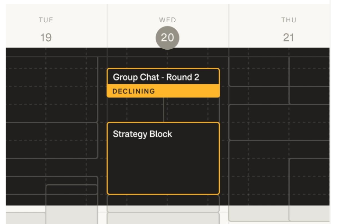Viewport: 349px width, 224px height.
Task: Select the highlighted date 20 circle
Action: 168,38
